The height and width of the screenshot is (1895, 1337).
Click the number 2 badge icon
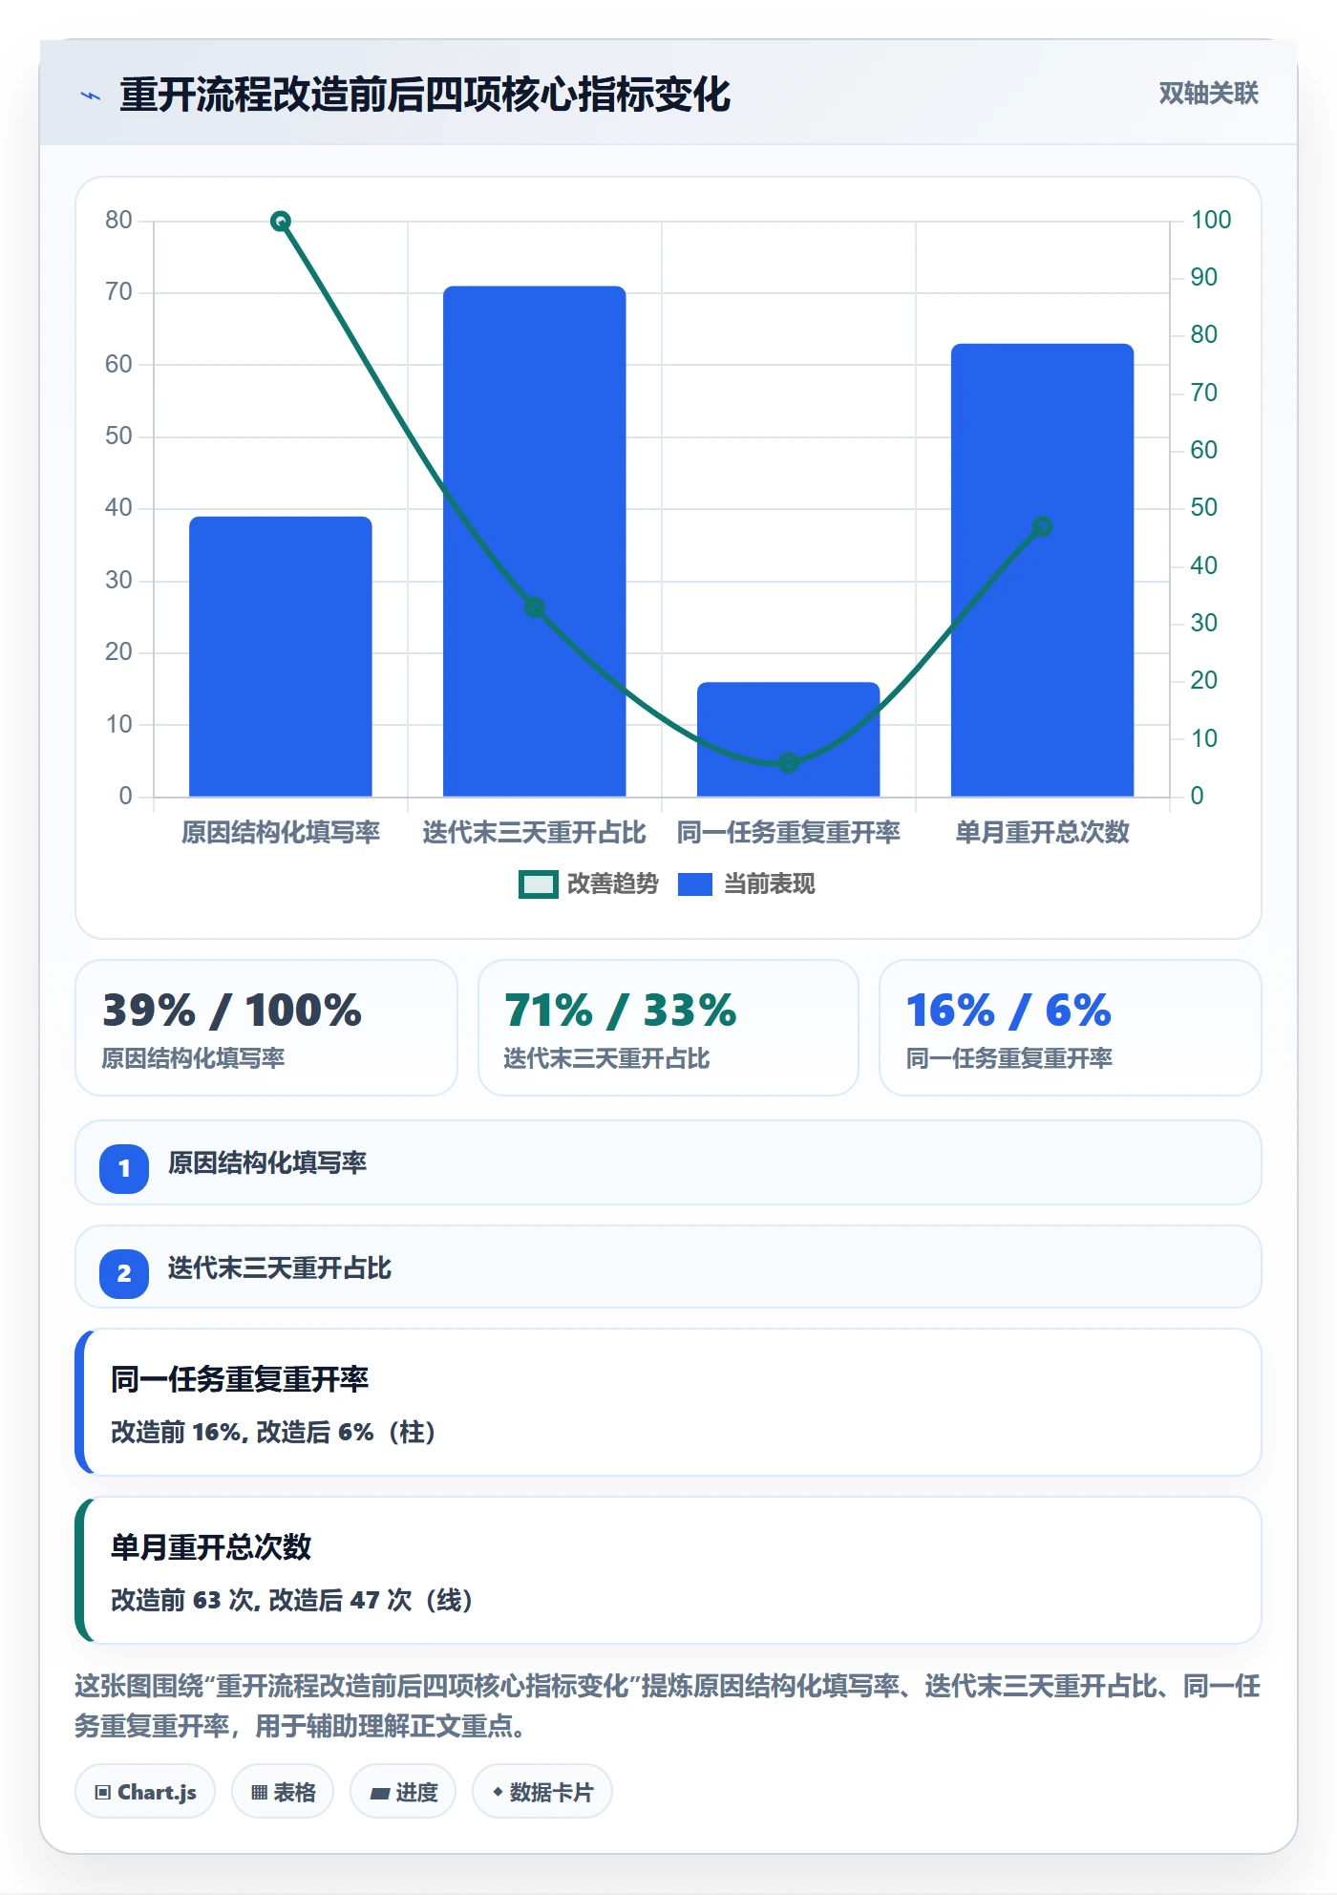coord(124,1273)
